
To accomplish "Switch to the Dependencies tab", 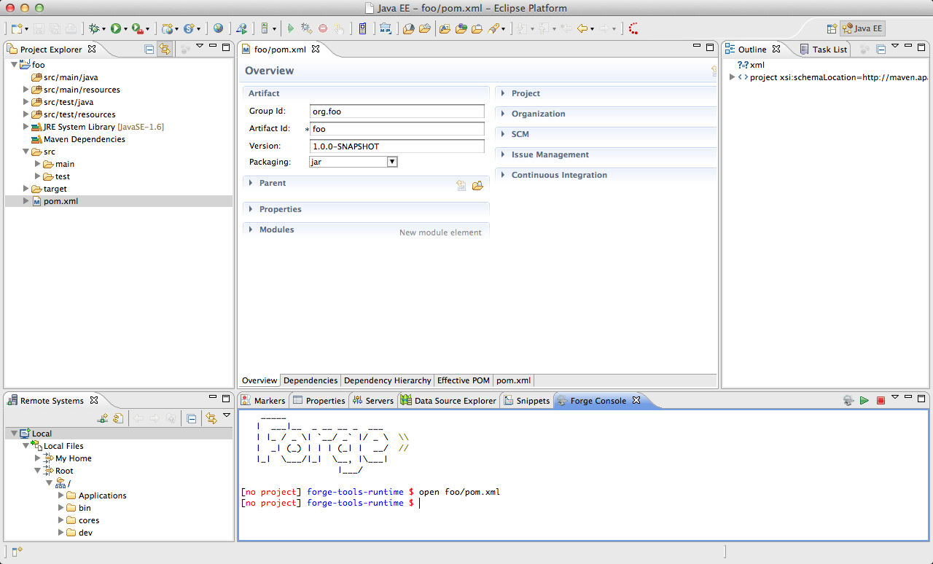I will pyautogui.click(x=311, y=380).
